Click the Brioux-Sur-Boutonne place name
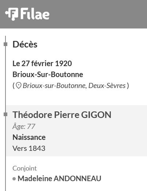147x191 pixels. point(48,75)
